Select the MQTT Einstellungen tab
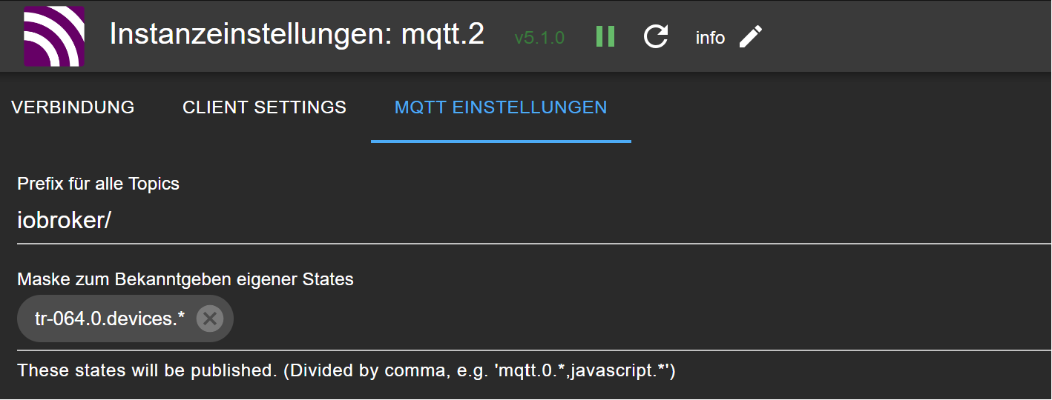This screenshot has width=1052, height=400. point(501,107)
